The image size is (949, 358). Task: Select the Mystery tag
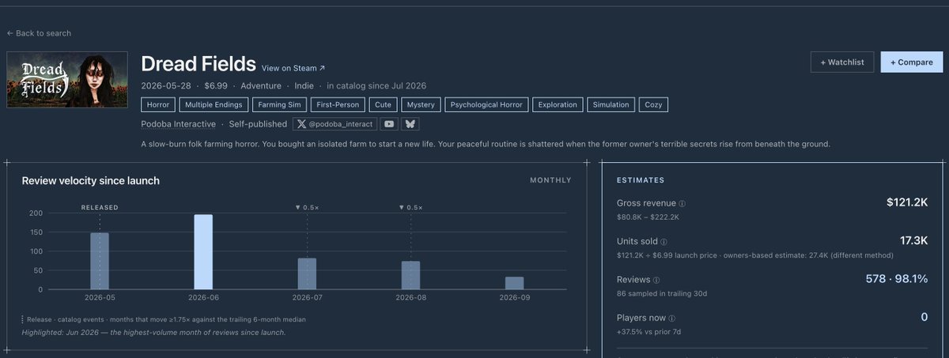tap(420, 104)
